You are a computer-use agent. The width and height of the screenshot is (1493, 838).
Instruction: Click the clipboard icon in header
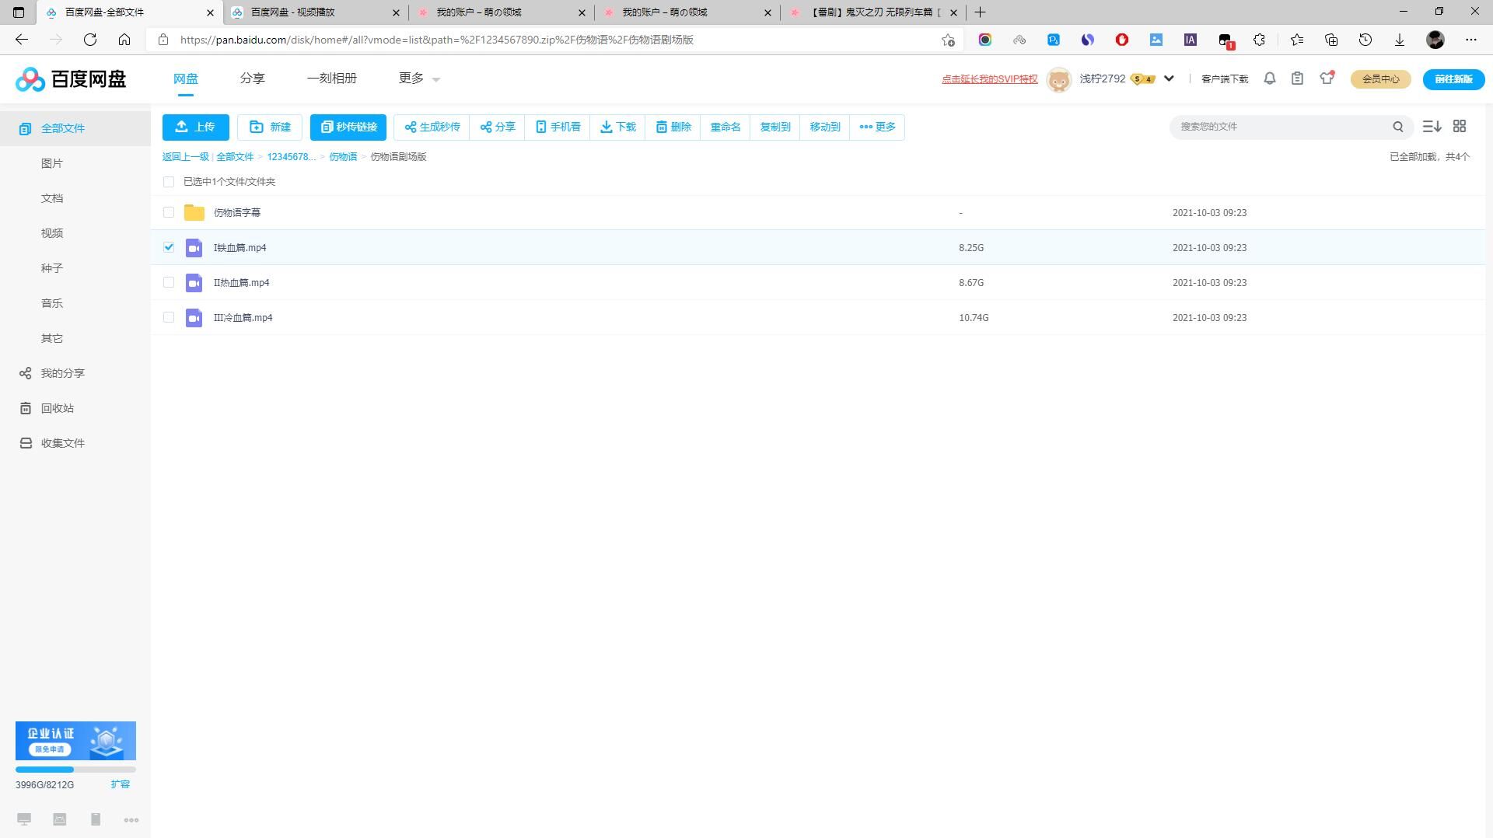1297,79
